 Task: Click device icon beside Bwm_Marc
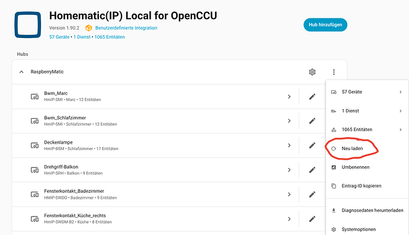[x=35, y=97]
